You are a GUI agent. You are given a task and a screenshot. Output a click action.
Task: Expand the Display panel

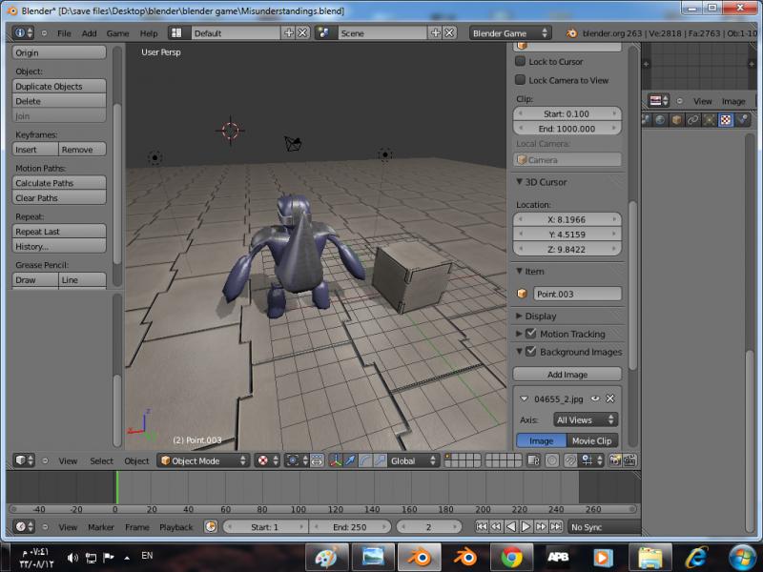pos(520,317)
